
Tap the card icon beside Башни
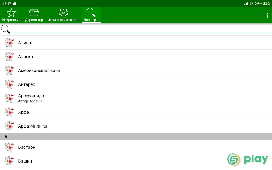coord(9,161)
